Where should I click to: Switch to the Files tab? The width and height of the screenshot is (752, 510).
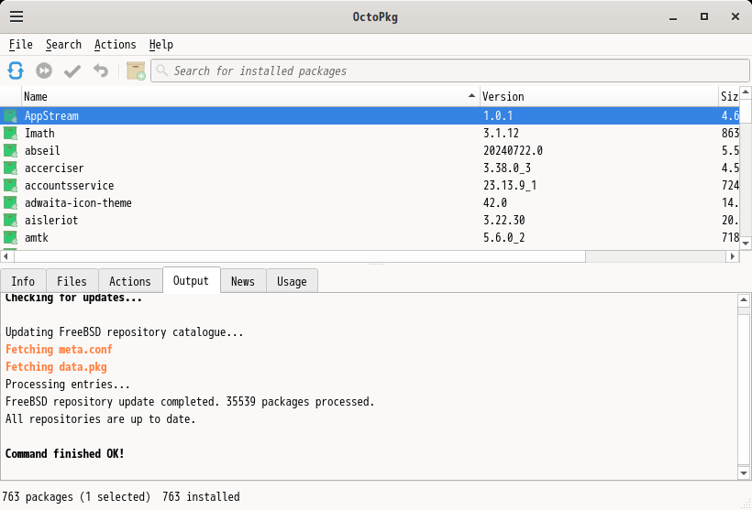click(x=72, y=281)
